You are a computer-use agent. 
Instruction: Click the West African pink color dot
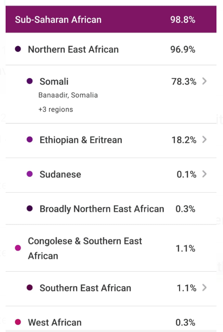click(18, 322)
